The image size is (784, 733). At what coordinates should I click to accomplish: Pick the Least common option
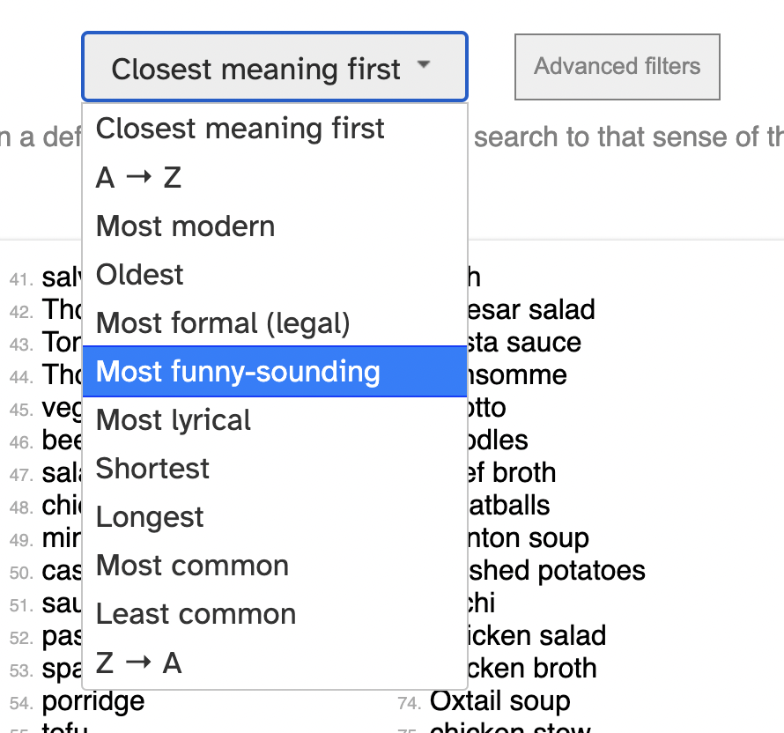(x=196, y=614)
